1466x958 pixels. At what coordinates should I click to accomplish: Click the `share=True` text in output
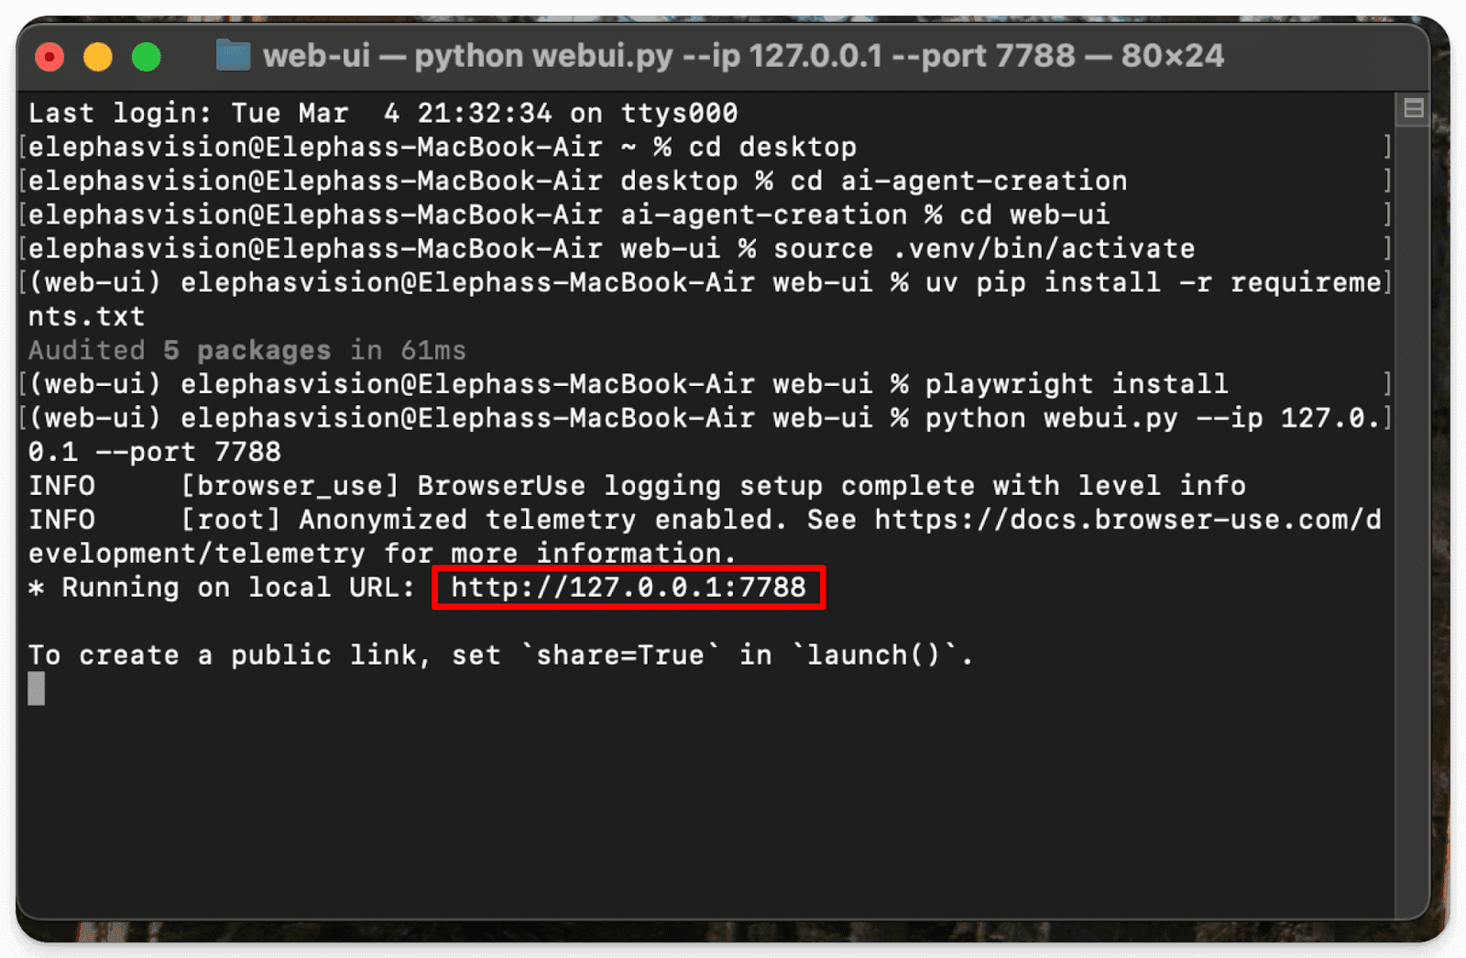click(620, 655)
